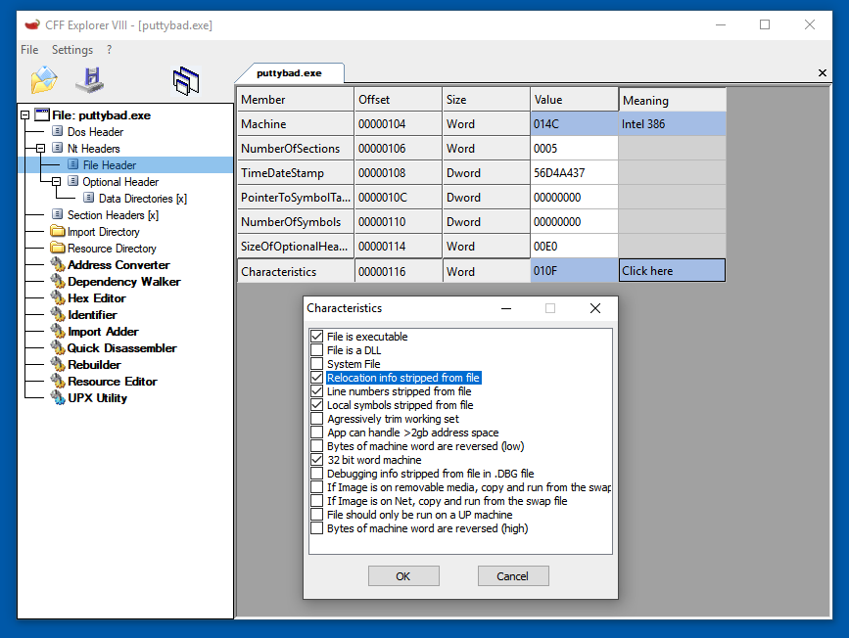This screenshot has height=638, width=849.
Task: Select the Machine value cell 014C
Action: click(x=574, y=124)
